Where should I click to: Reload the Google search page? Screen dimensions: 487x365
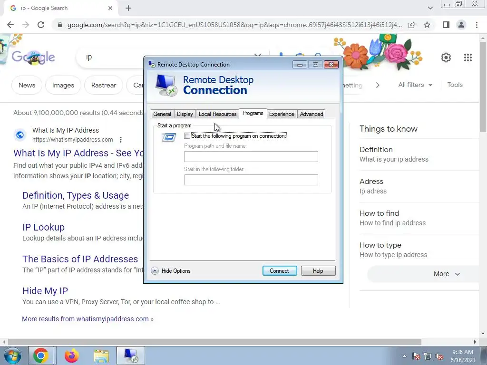[x=41, y=25]
